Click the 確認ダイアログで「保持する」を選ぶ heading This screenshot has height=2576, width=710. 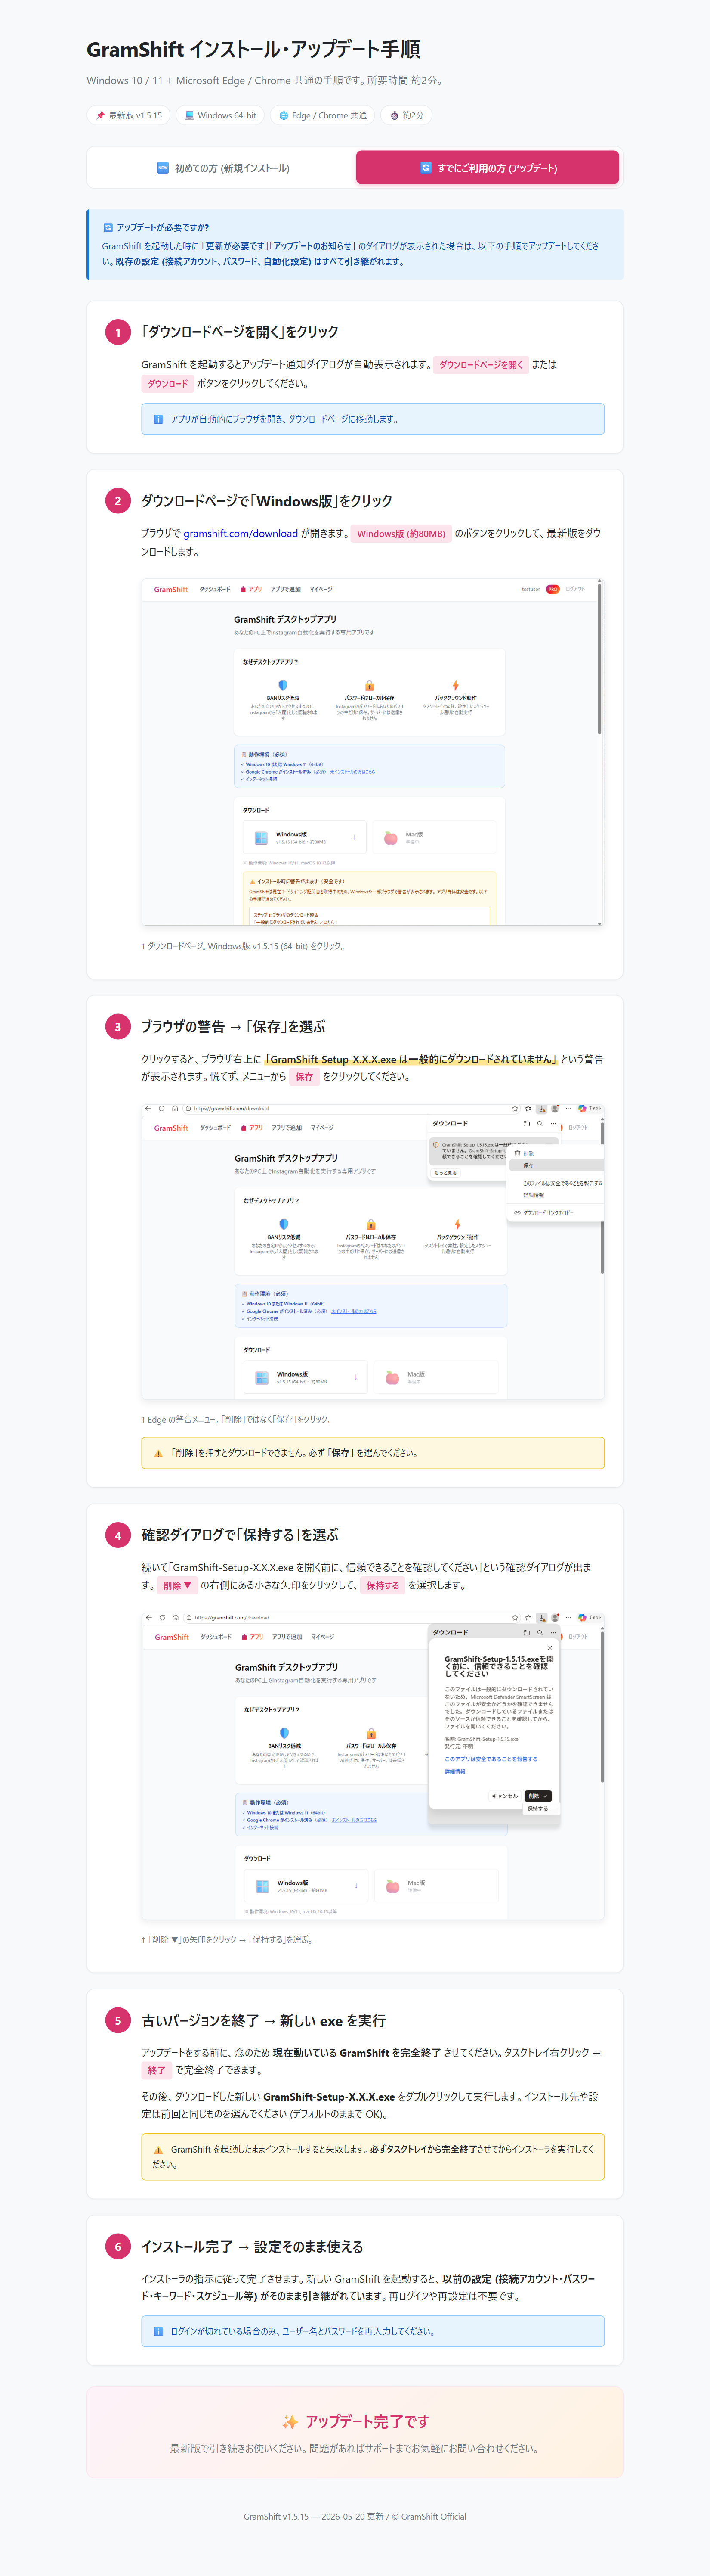[x=240, y=1534]
